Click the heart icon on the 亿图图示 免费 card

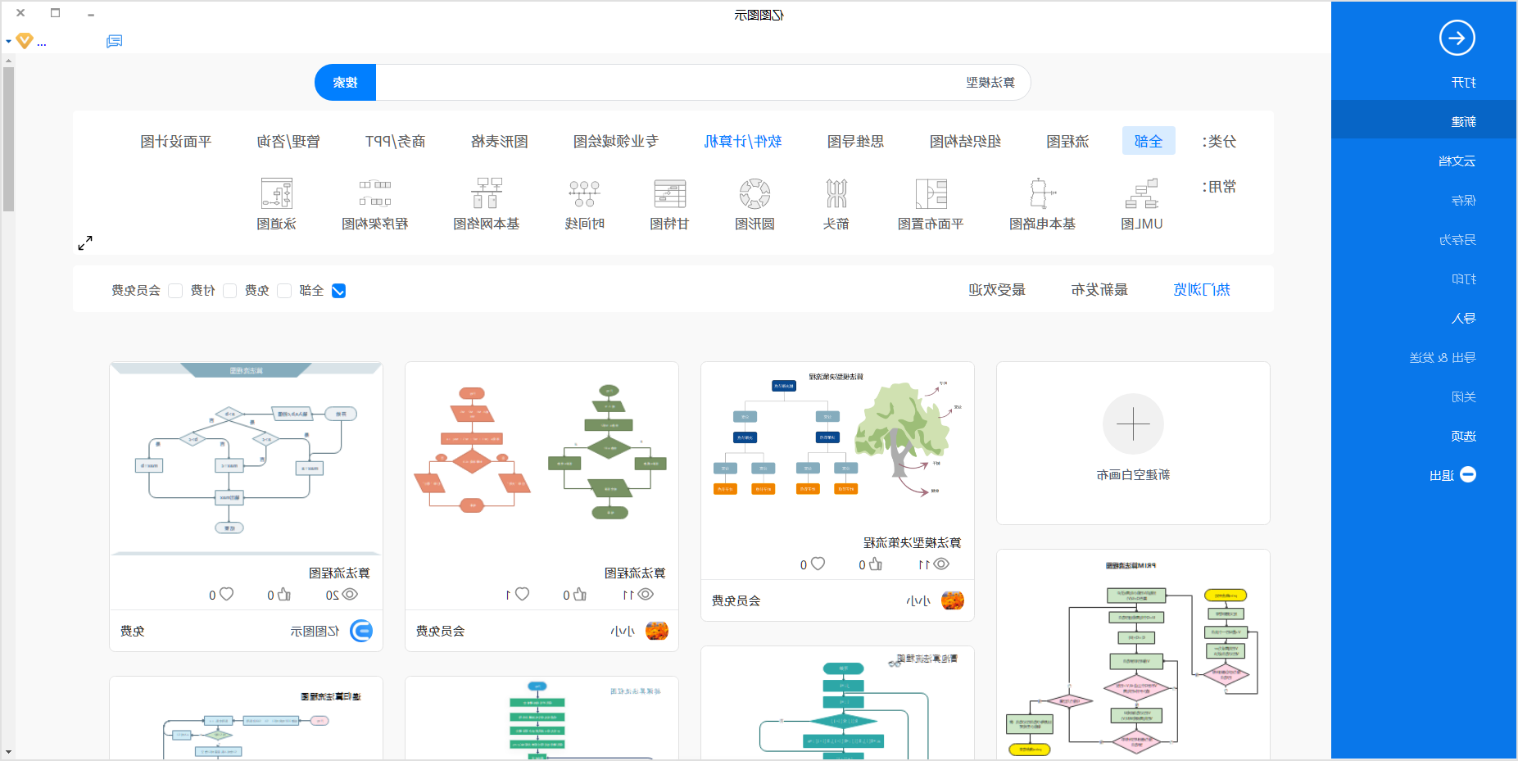coord(226,594)
